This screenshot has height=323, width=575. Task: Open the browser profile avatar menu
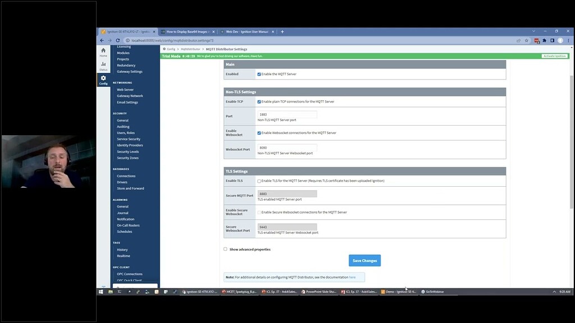pos(559,40)
